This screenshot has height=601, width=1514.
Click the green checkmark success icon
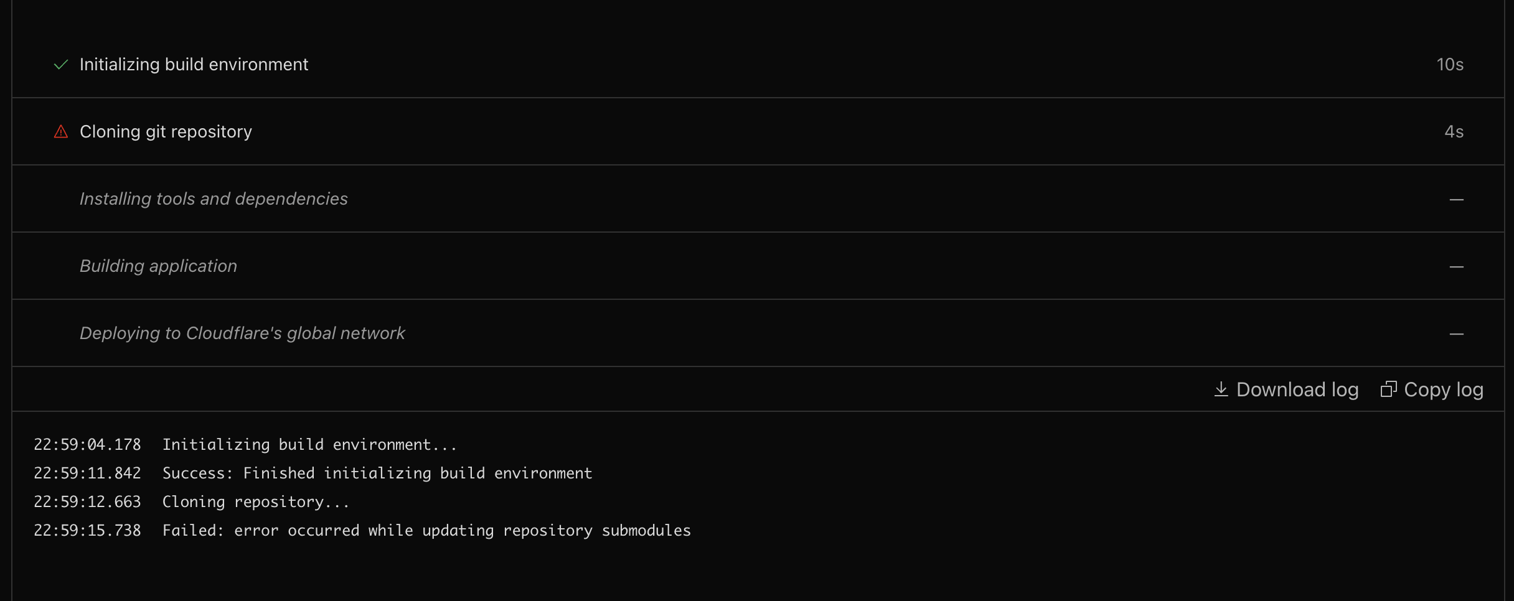[x=61, y=65]
